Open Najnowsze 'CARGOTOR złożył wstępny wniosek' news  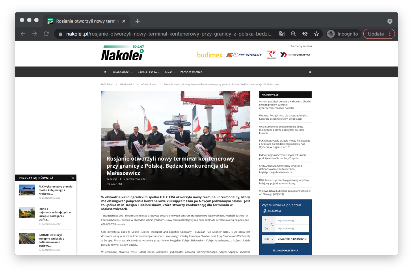(x=281, y=169)
